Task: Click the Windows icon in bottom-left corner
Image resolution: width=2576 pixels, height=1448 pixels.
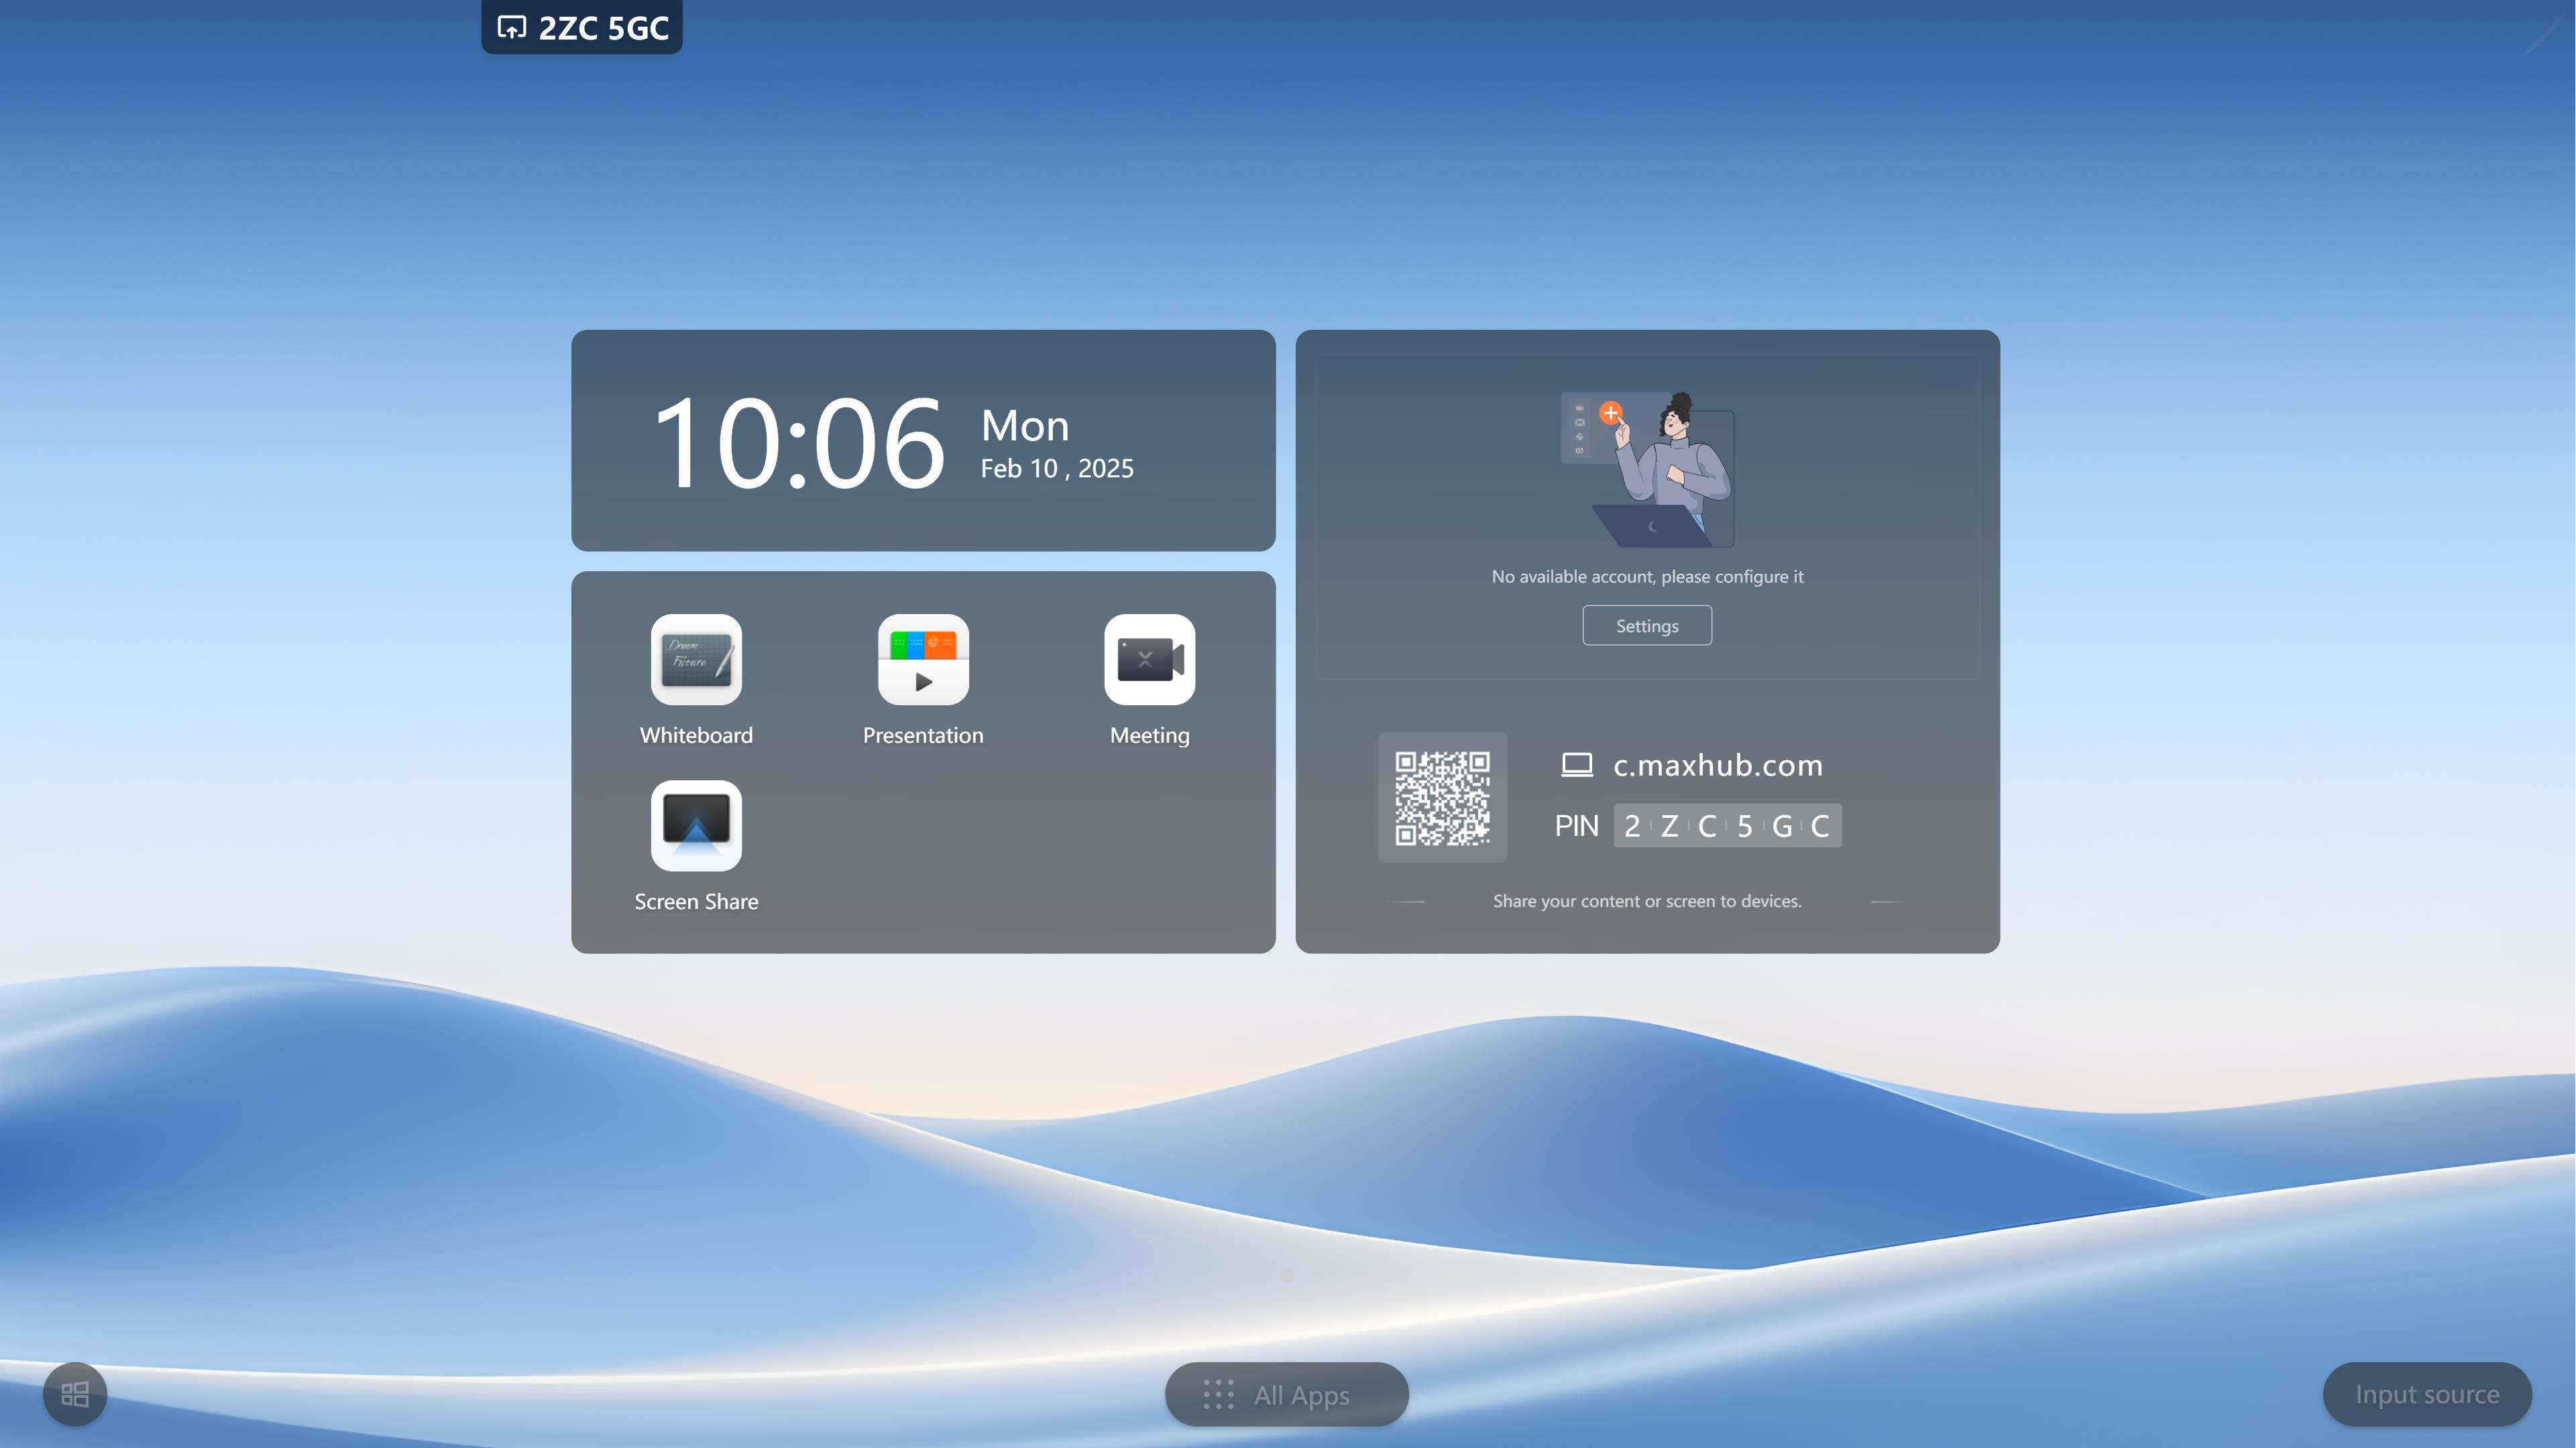Action: coord(75,1393)
